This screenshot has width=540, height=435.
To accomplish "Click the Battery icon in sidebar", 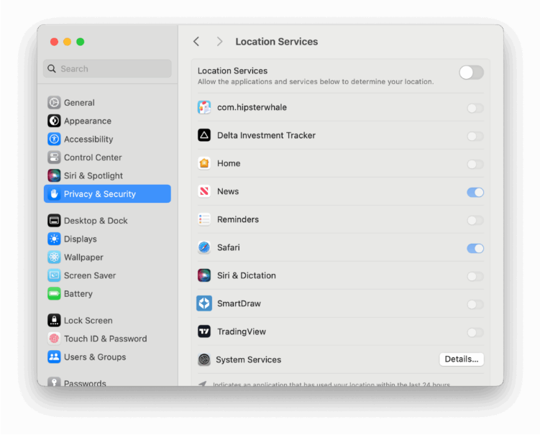I will [54, 294].
